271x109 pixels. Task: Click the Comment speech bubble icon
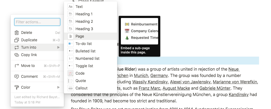[17, 76]
